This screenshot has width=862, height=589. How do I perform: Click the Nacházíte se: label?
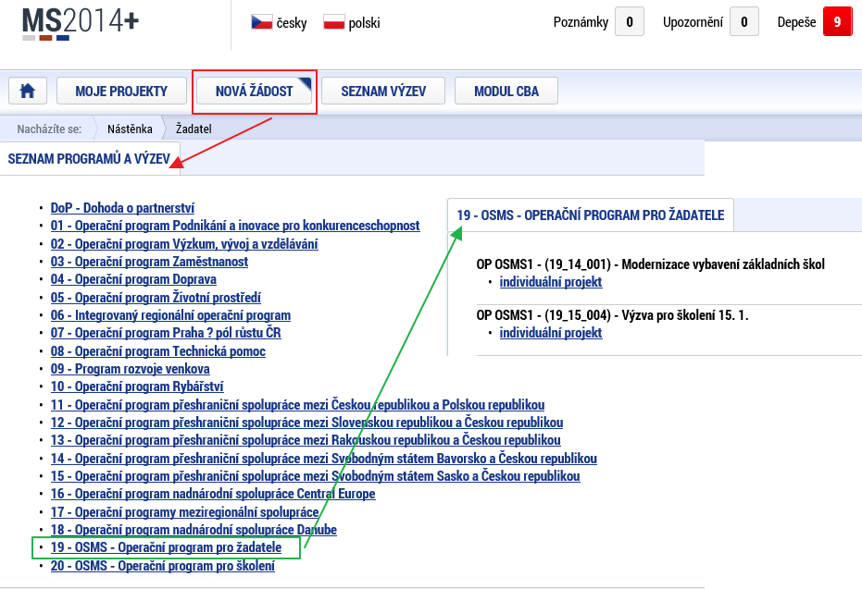pos(49,129)
